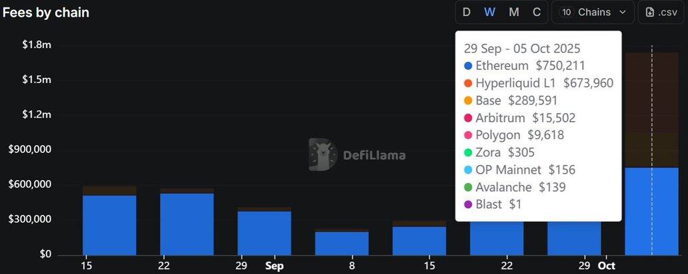Image resolution: width=688 pixels, height=274 pixels.
Task: Toggle the M monthly interval
Action: click(x=513, y=12)
